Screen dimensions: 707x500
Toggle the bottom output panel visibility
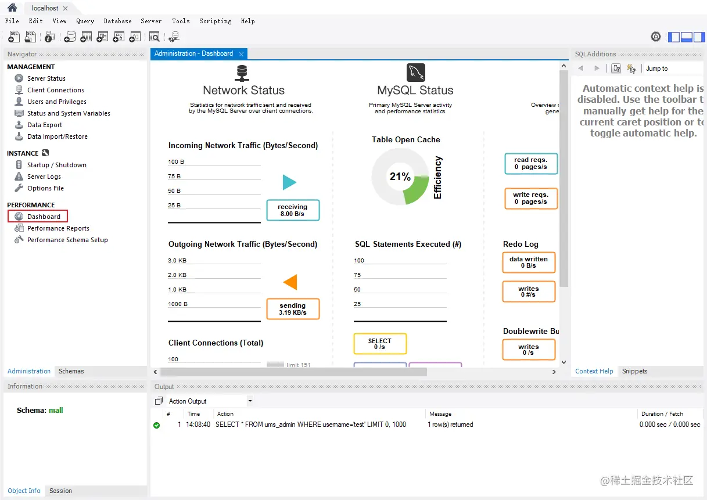[686, 37]
